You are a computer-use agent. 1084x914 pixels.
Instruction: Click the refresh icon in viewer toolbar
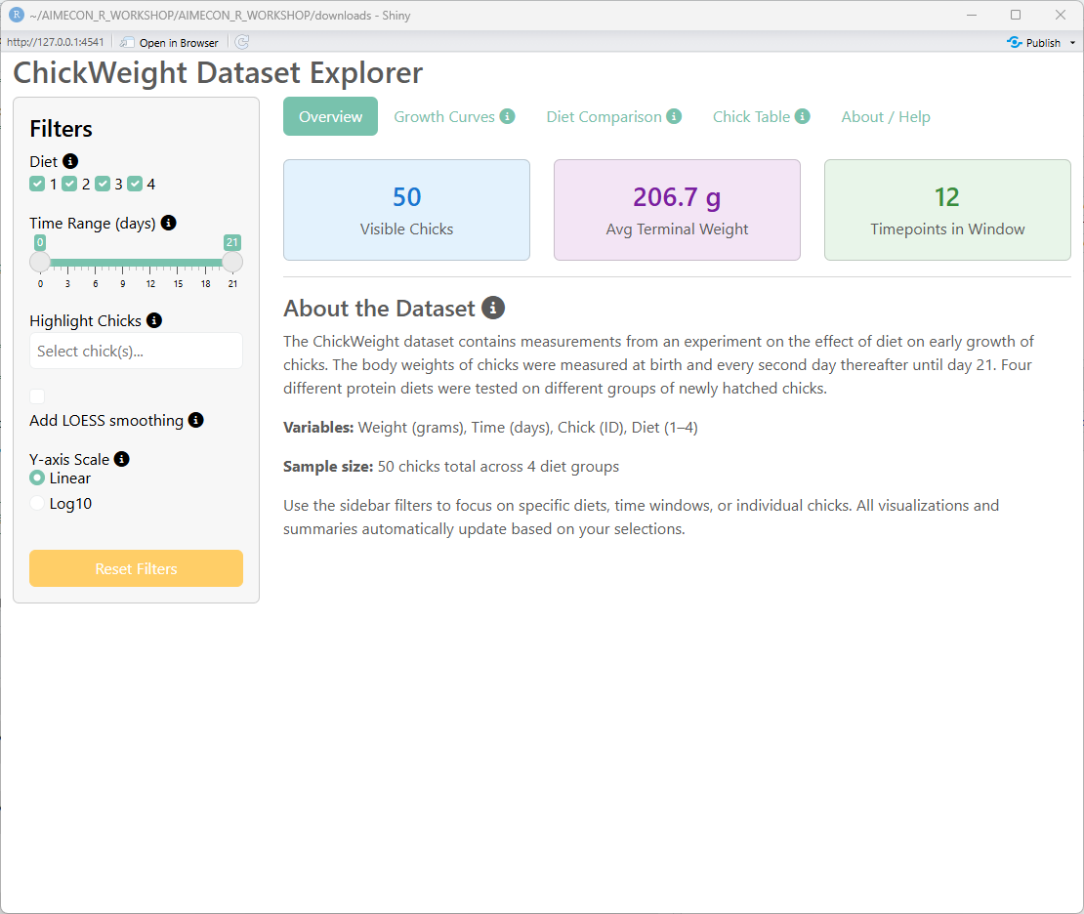(x=242, y=42)
